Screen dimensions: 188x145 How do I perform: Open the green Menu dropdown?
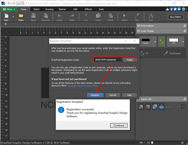pyautogui.click(x=9, y=9)
